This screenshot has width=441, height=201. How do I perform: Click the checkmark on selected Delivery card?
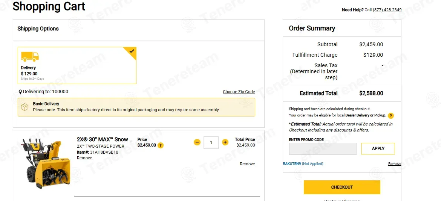point(132,51)
